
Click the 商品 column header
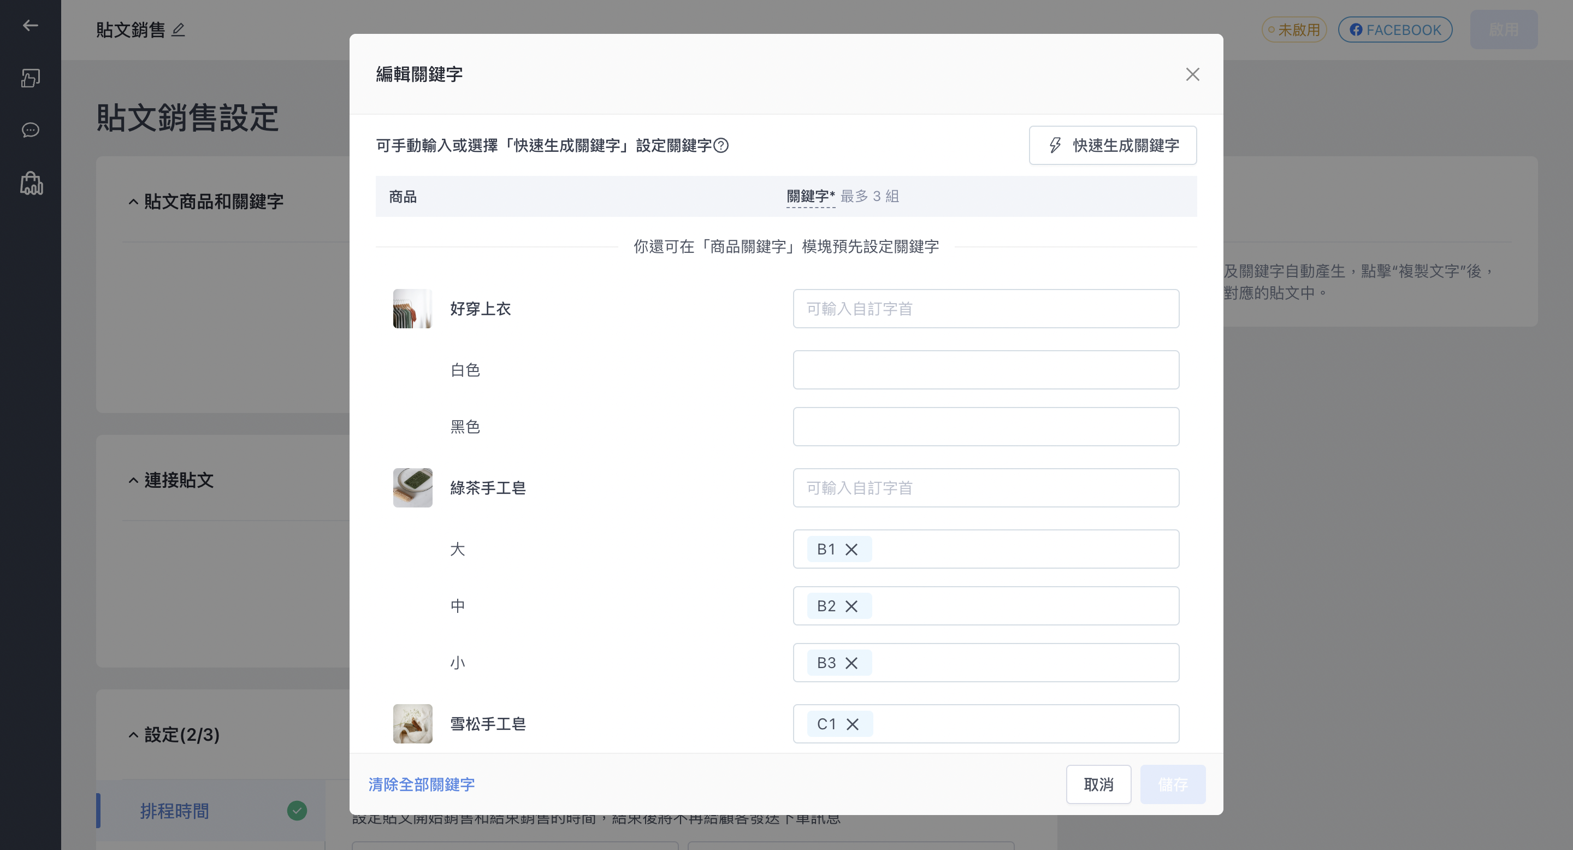403,197
